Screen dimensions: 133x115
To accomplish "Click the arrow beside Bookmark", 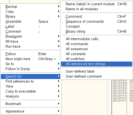I will coord(59,104).
